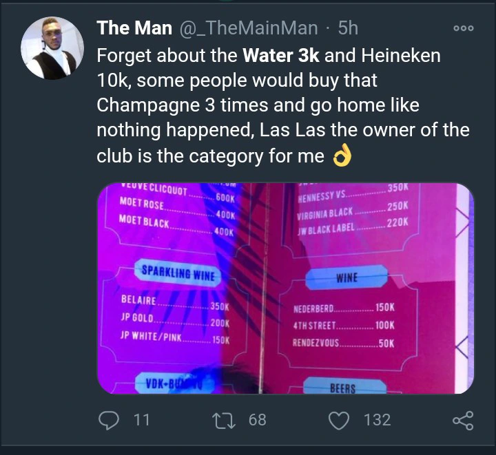Screen dimensions: 496x455
Task: Click the OK hand emoji
Action: tap(342, 156)
